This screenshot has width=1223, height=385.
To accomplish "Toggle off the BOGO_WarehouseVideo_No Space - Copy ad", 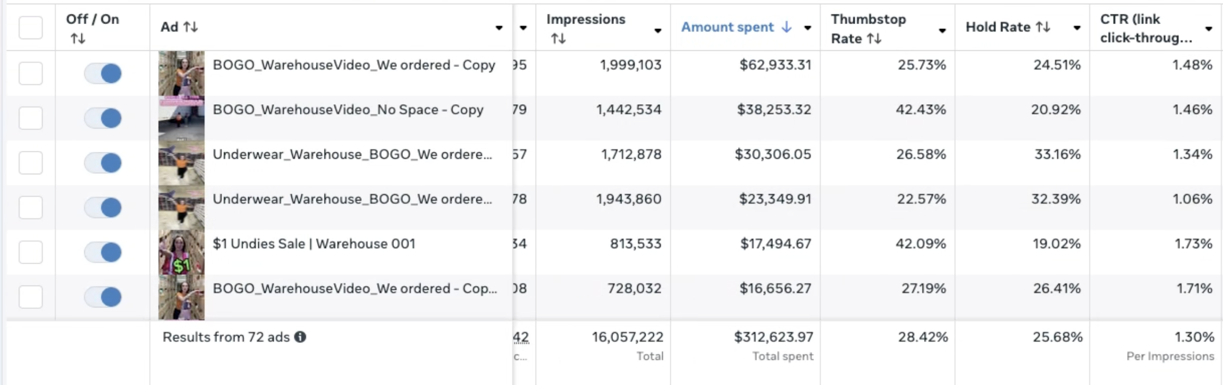I will 103,118.
